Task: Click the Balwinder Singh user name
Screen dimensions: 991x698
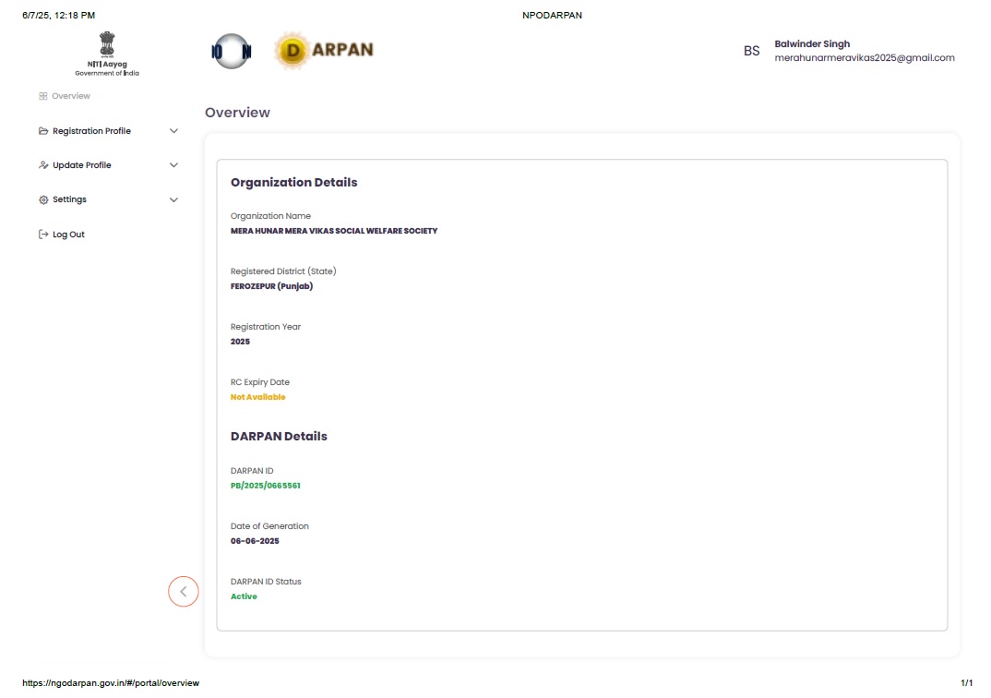Action: click(812, 43)
